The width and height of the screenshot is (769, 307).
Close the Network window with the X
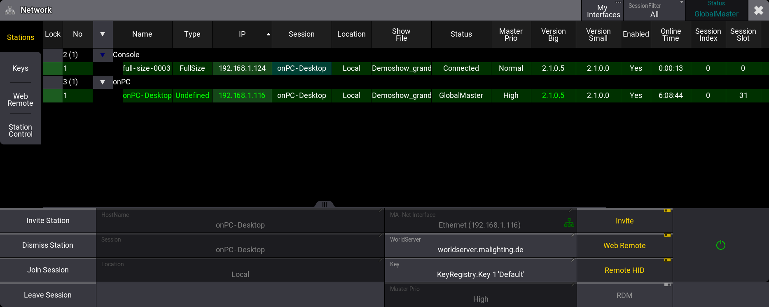click(758, 10)
